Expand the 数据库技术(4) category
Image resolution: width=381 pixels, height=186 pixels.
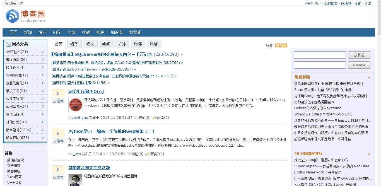pyautogui.click(x=25, y=107)
